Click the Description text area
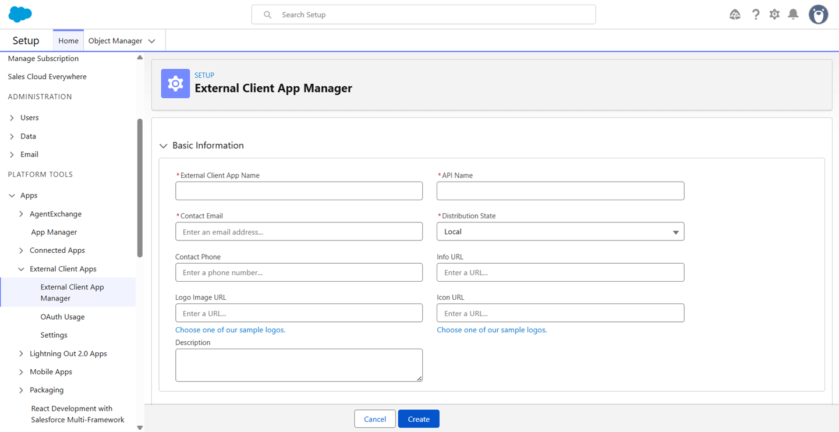Viewport: 839px width, 432px height. tap(299, 365)
